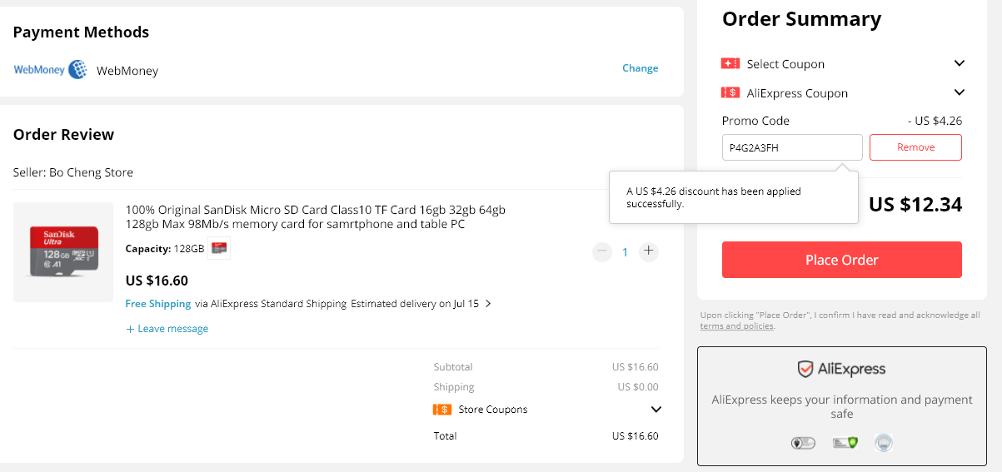Remove the applied promo code
Screen dimensions: 1002x472
915,147
